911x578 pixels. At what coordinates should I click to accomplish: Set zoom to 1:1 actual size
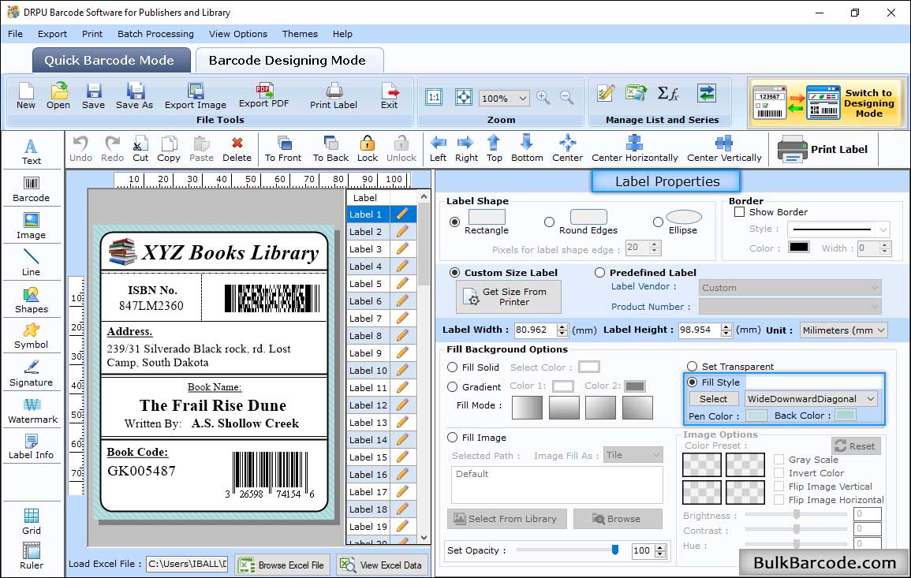pyautogui.click(x=434, y=97)
